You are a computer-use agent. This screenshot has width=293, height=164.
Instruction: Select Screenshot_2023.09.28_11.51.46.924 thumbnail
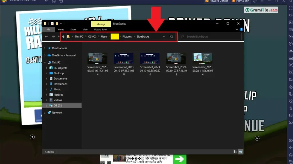203,58
